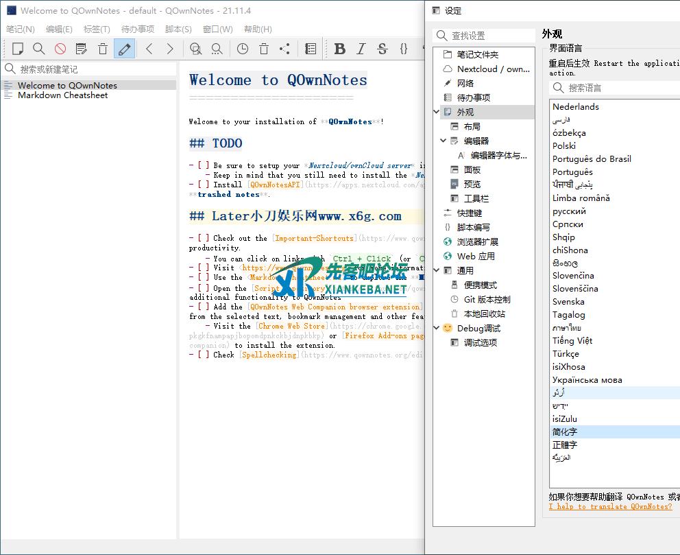This screenshot has height=555, width=680.
Task: Click the Bold formatting icon
Action: point(340,49)
